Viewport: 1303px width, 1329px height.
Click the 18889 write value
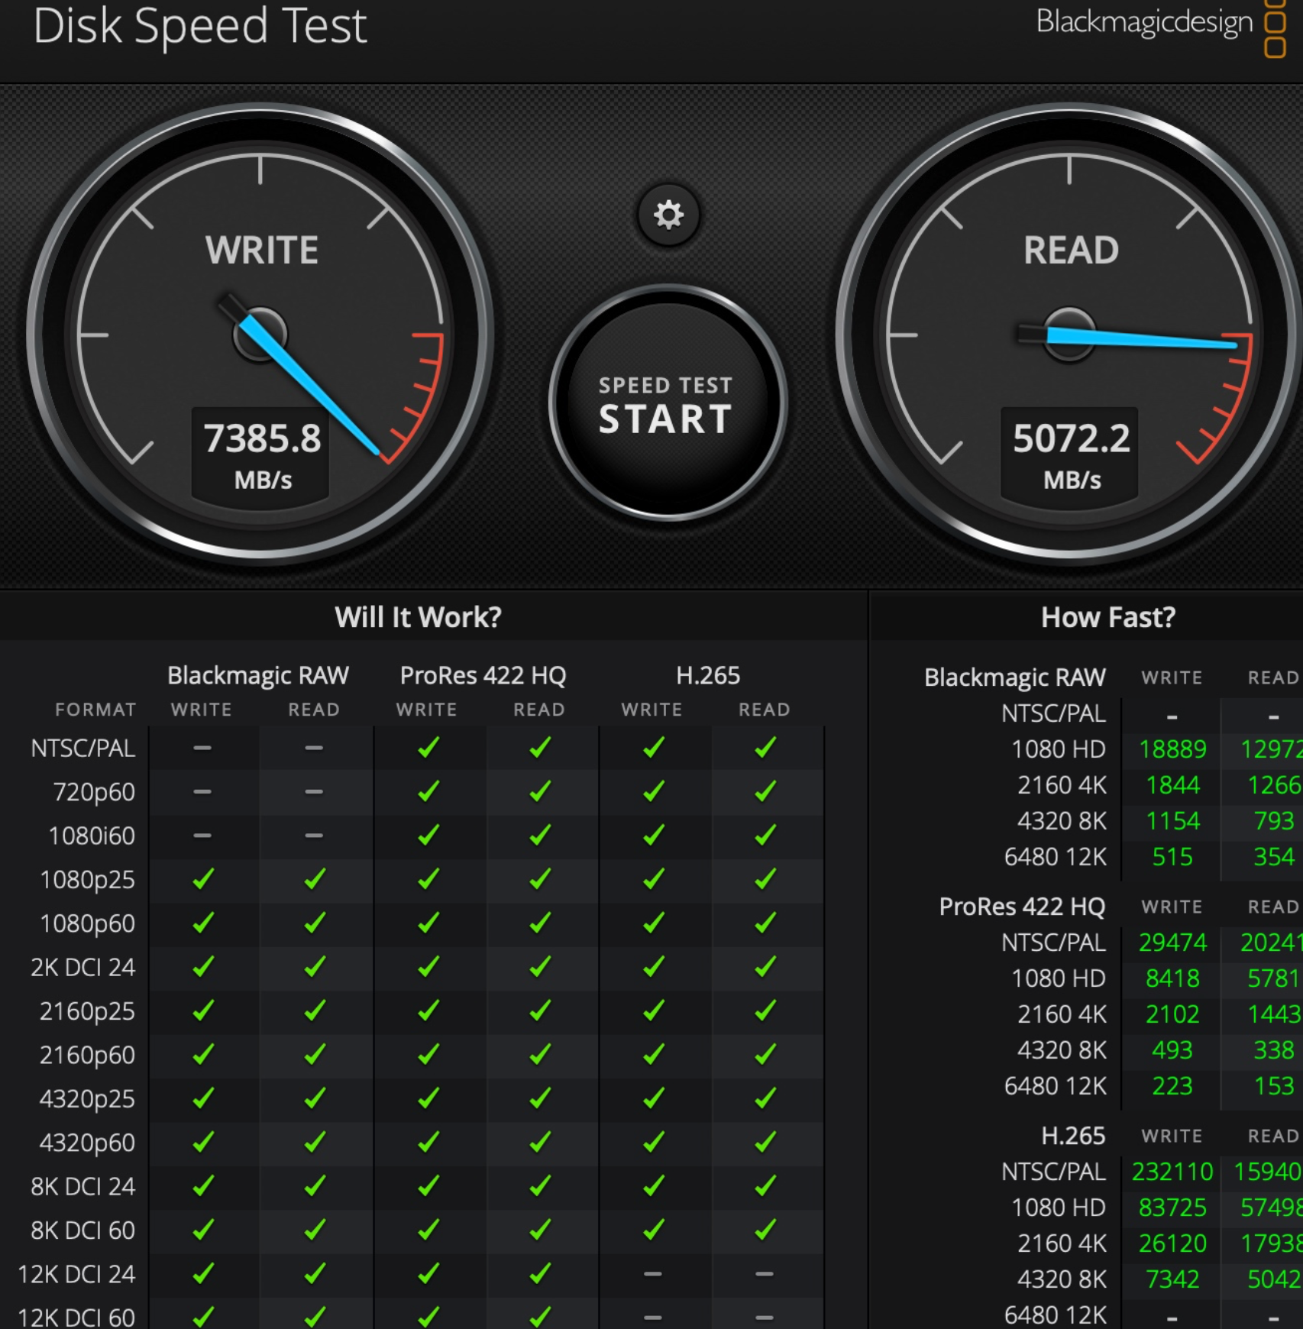click(1172, 749)
